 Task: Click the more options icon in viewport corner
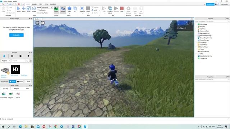190,23
